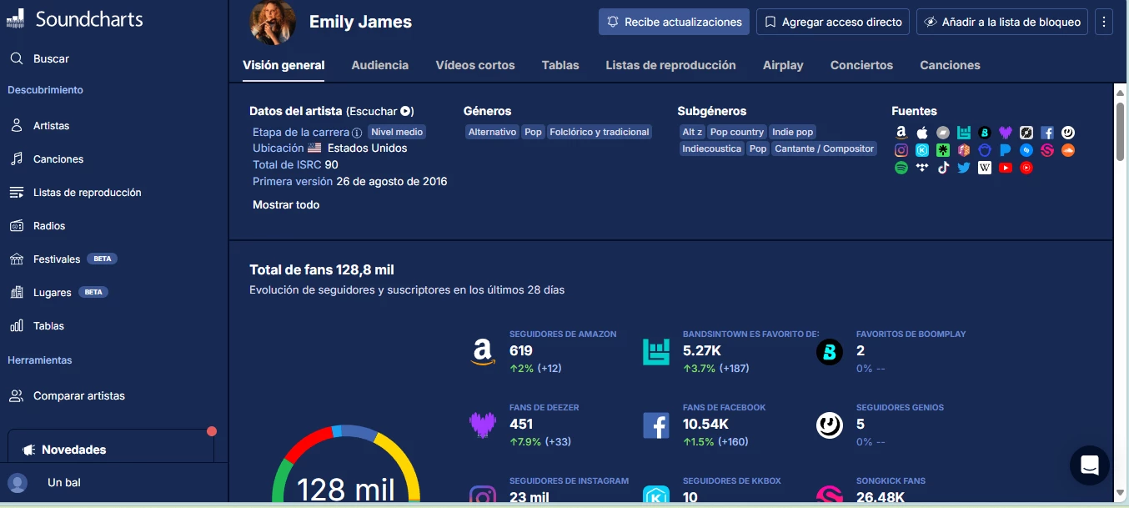Open the Bandsintown icon under Fuentes
The height and width of the screenshot is (508, 1129).
(x=964, y=133)
